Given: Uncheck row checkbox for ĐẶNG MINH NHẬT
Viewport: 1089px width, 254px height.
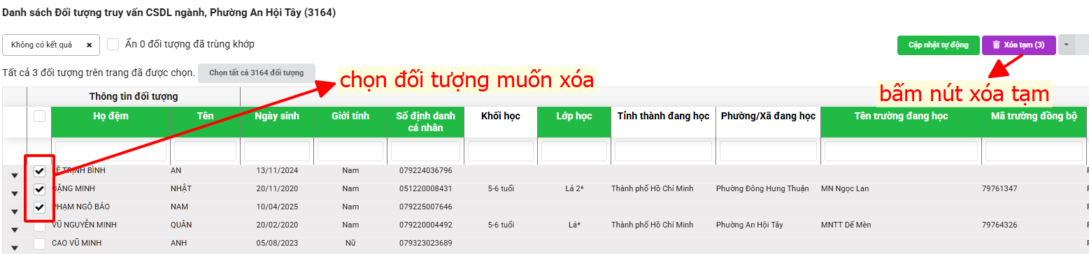Looking at the screenshot, I should (x=40, y=189).
